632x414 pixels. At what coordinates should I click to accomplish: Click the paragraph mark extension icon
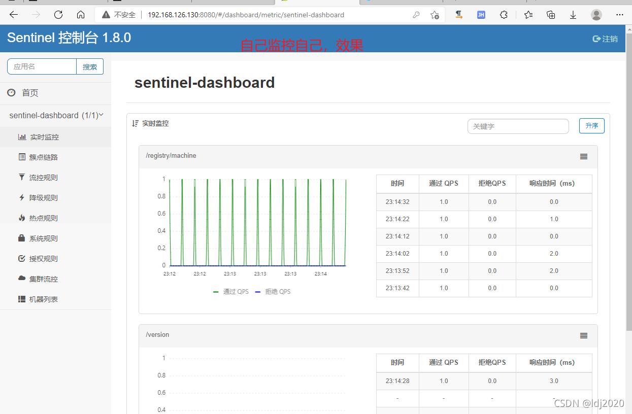click(x=459, y=15)
